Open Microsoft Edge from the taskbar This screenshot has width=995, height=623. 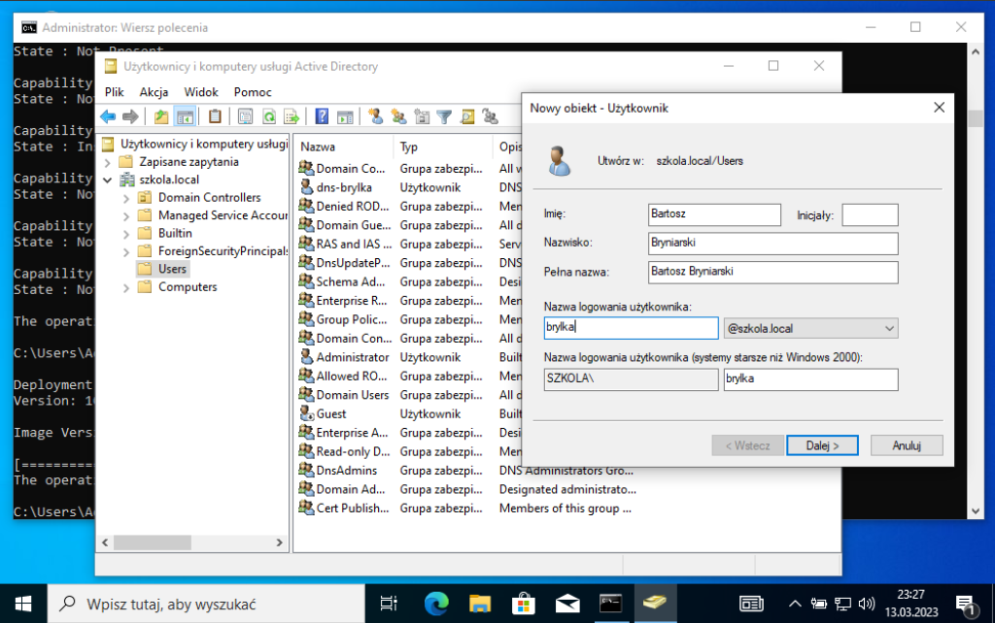click(436, 604)
